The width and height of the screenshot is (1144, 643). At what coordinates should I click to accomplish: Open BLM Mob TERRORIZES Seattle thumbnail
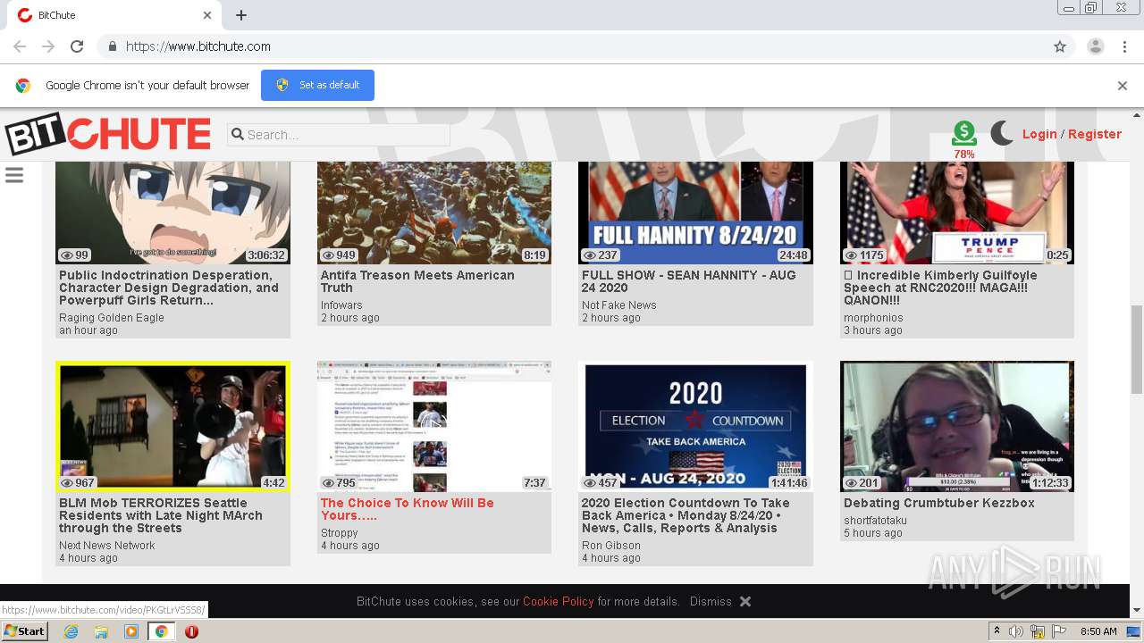tap(173, 427)
